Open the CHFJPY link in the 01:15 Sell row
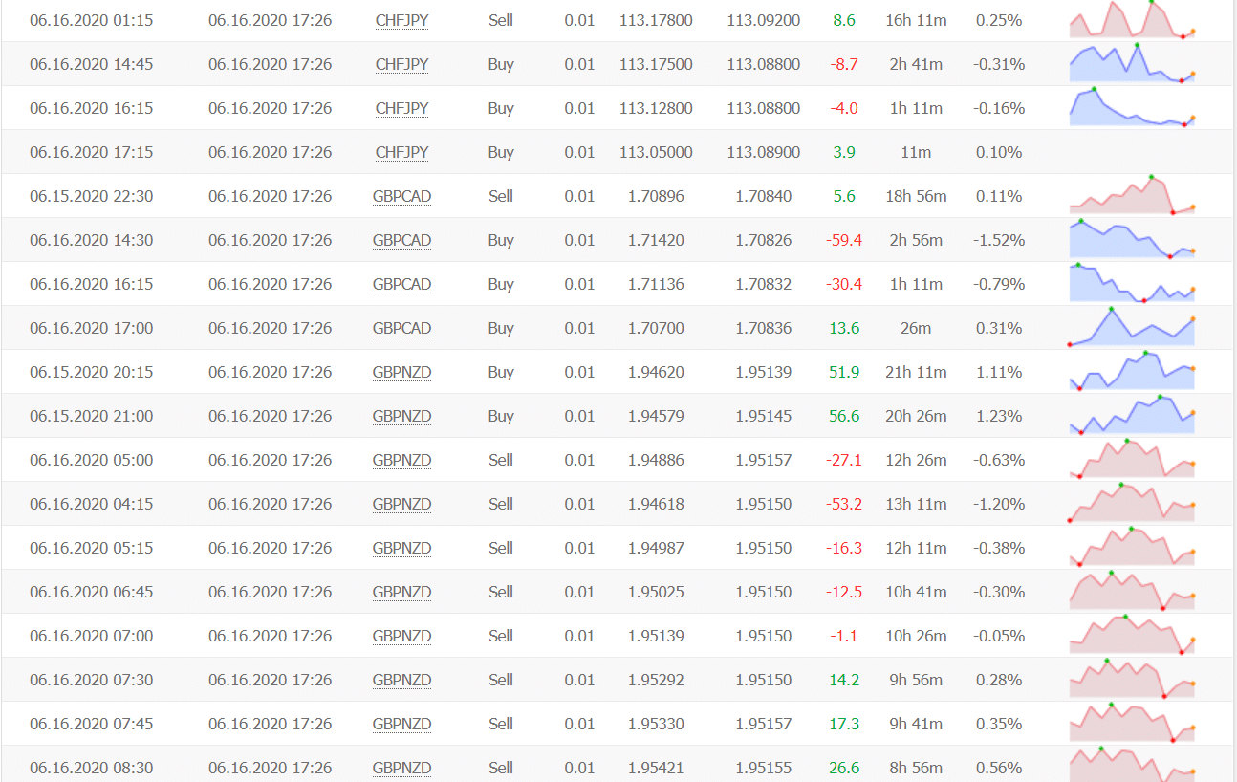Image resolution: width=1237 pixels, height=782 pixels. coord(401,20)
